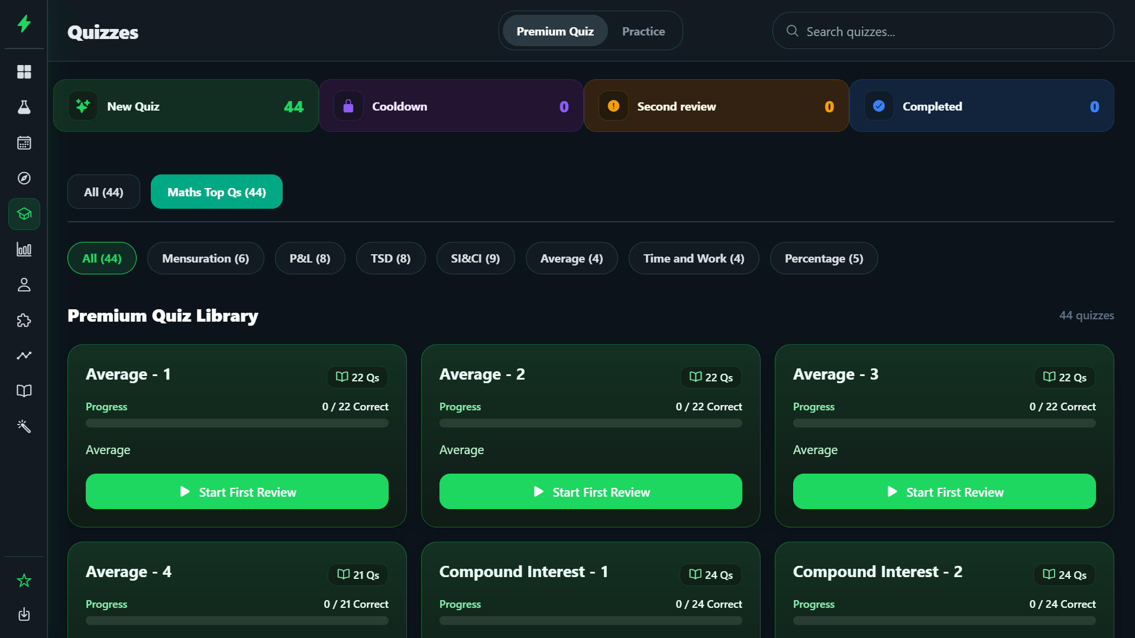Open the Second review status card
The image size is (1135, 638).
coord(716,106)
